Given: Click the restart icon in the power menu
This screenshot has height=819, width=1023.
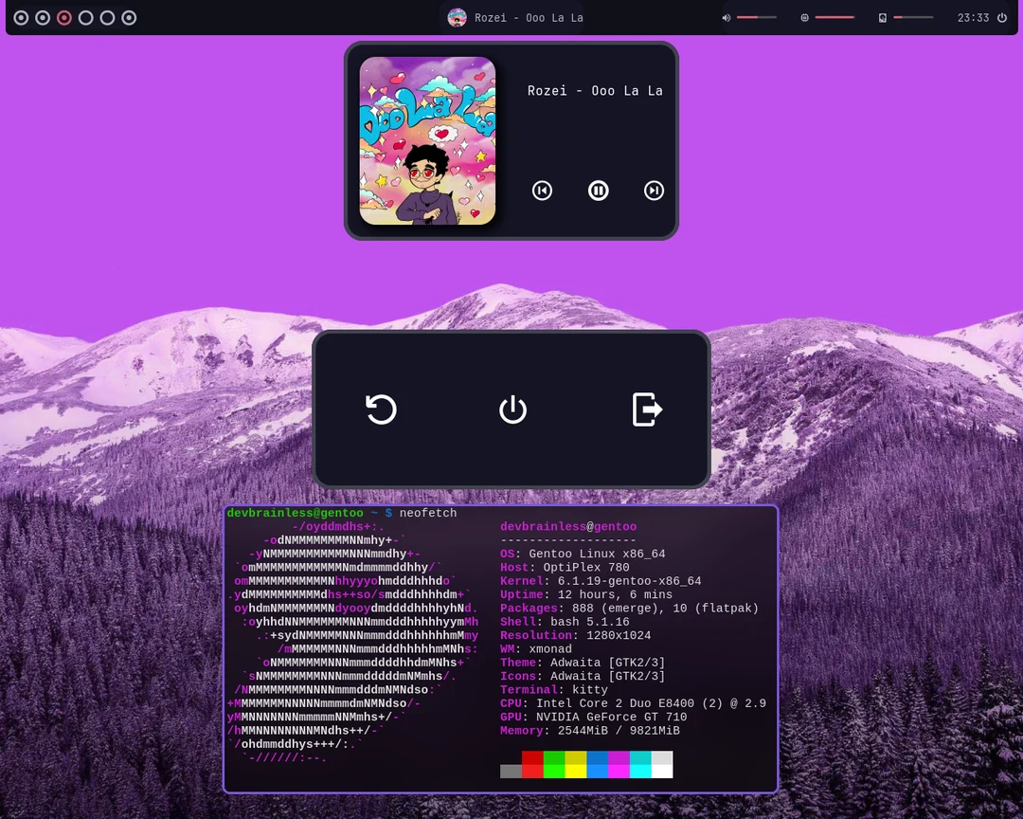Looking at the screenshot, I should [x=381, y=409].
